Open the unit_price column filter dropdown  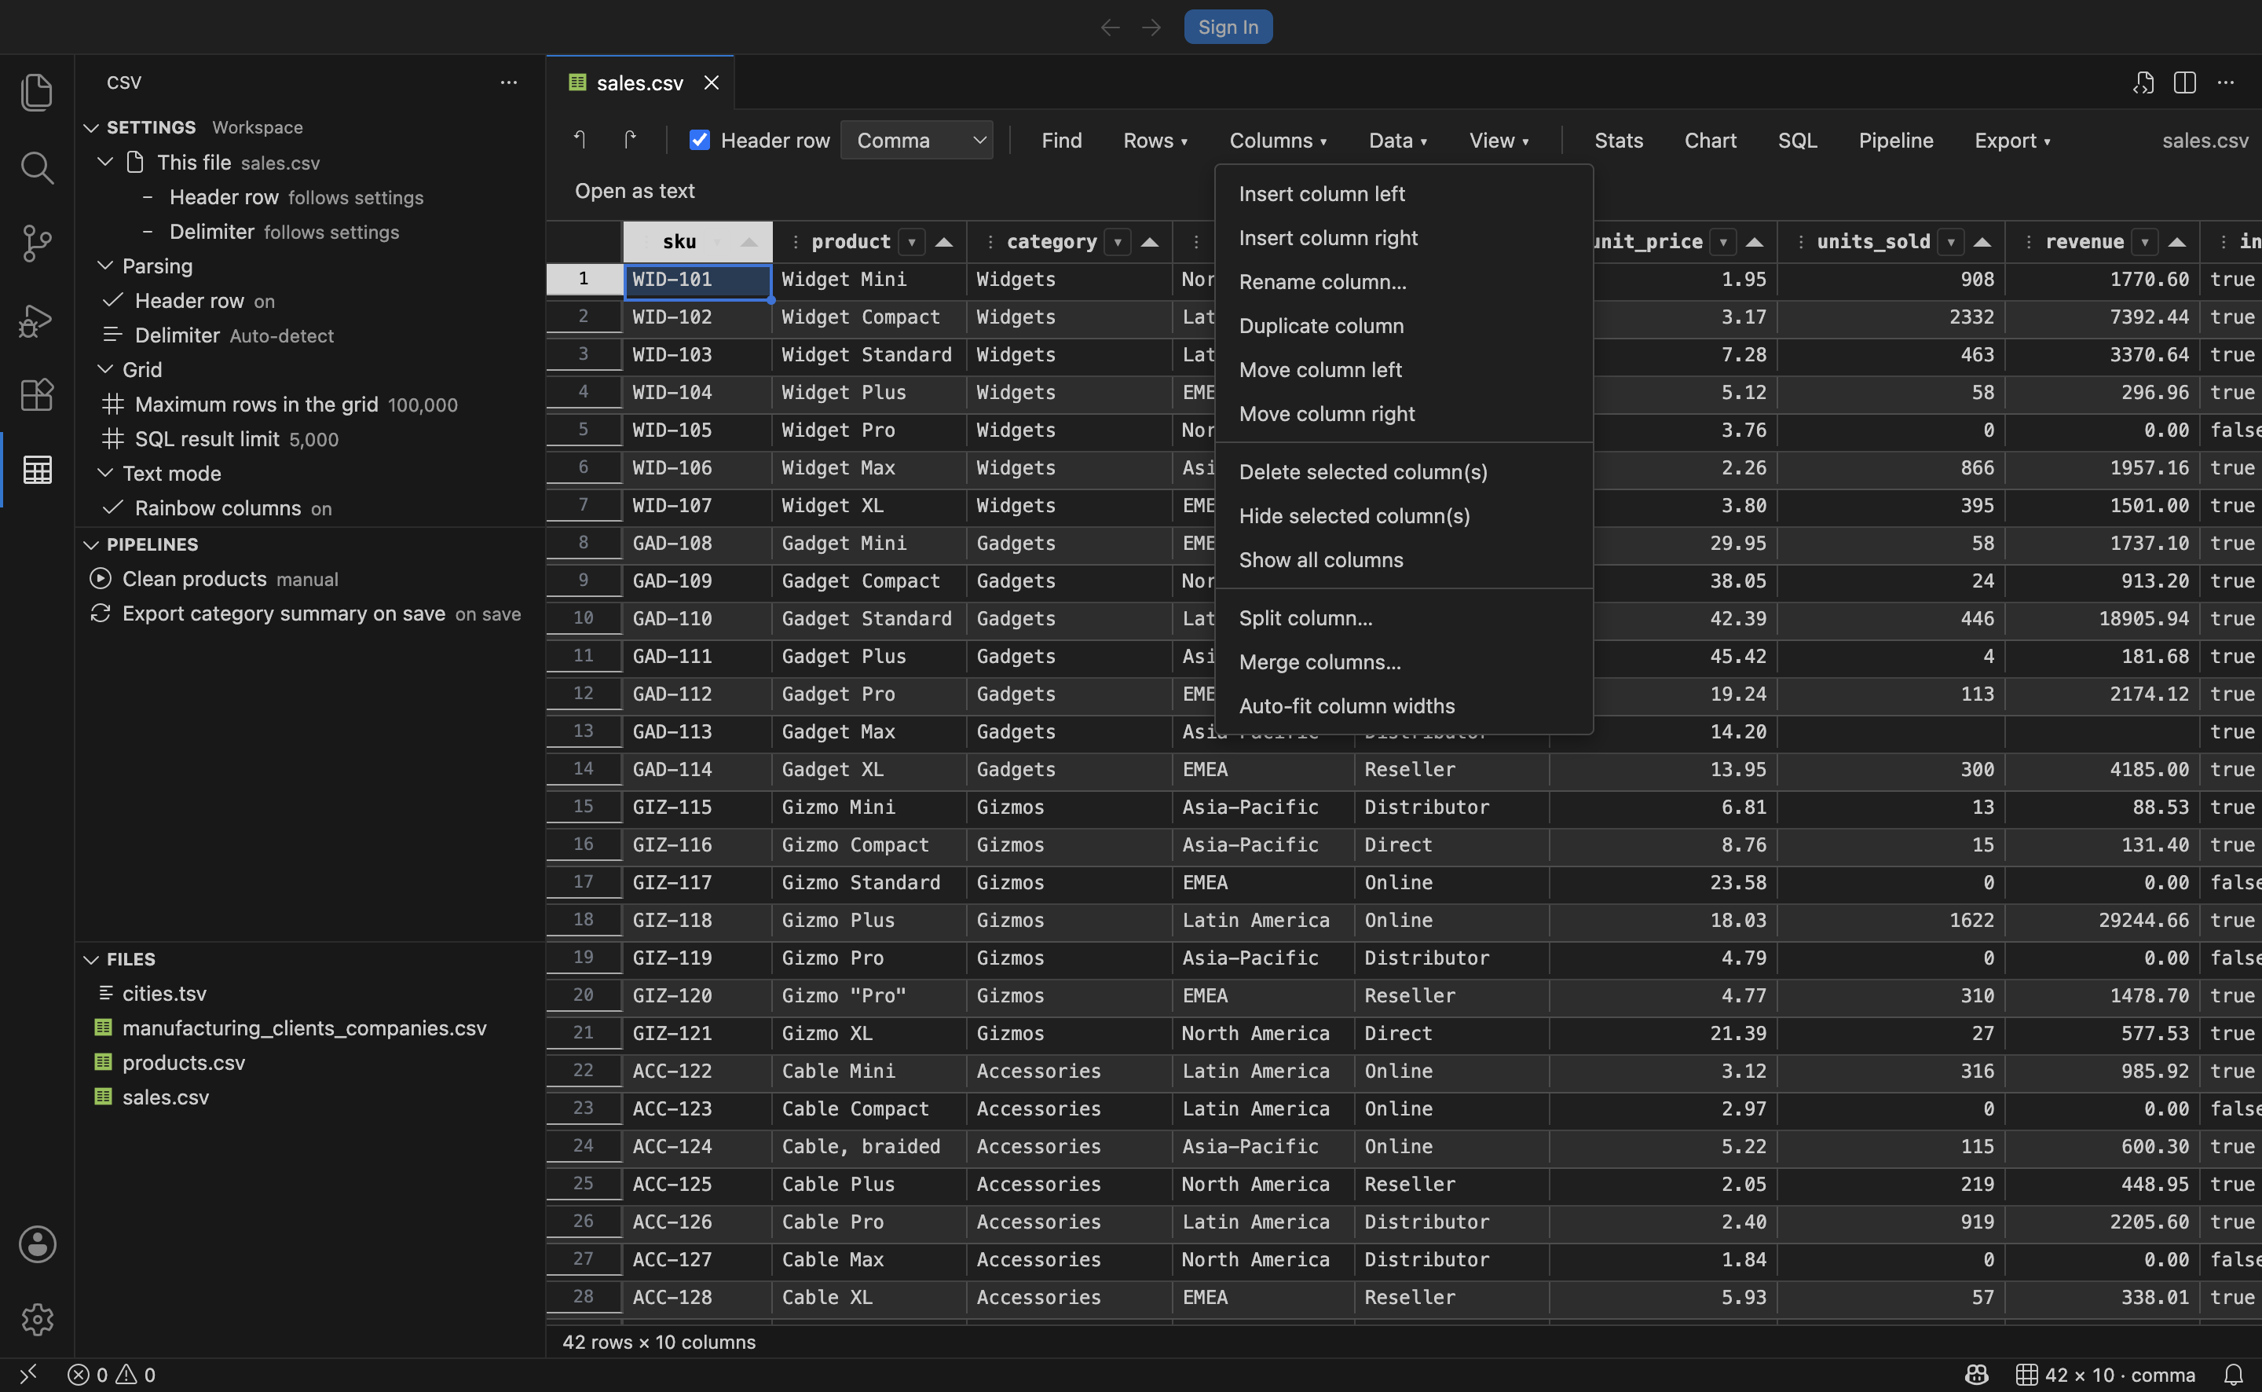(1722, 242)
